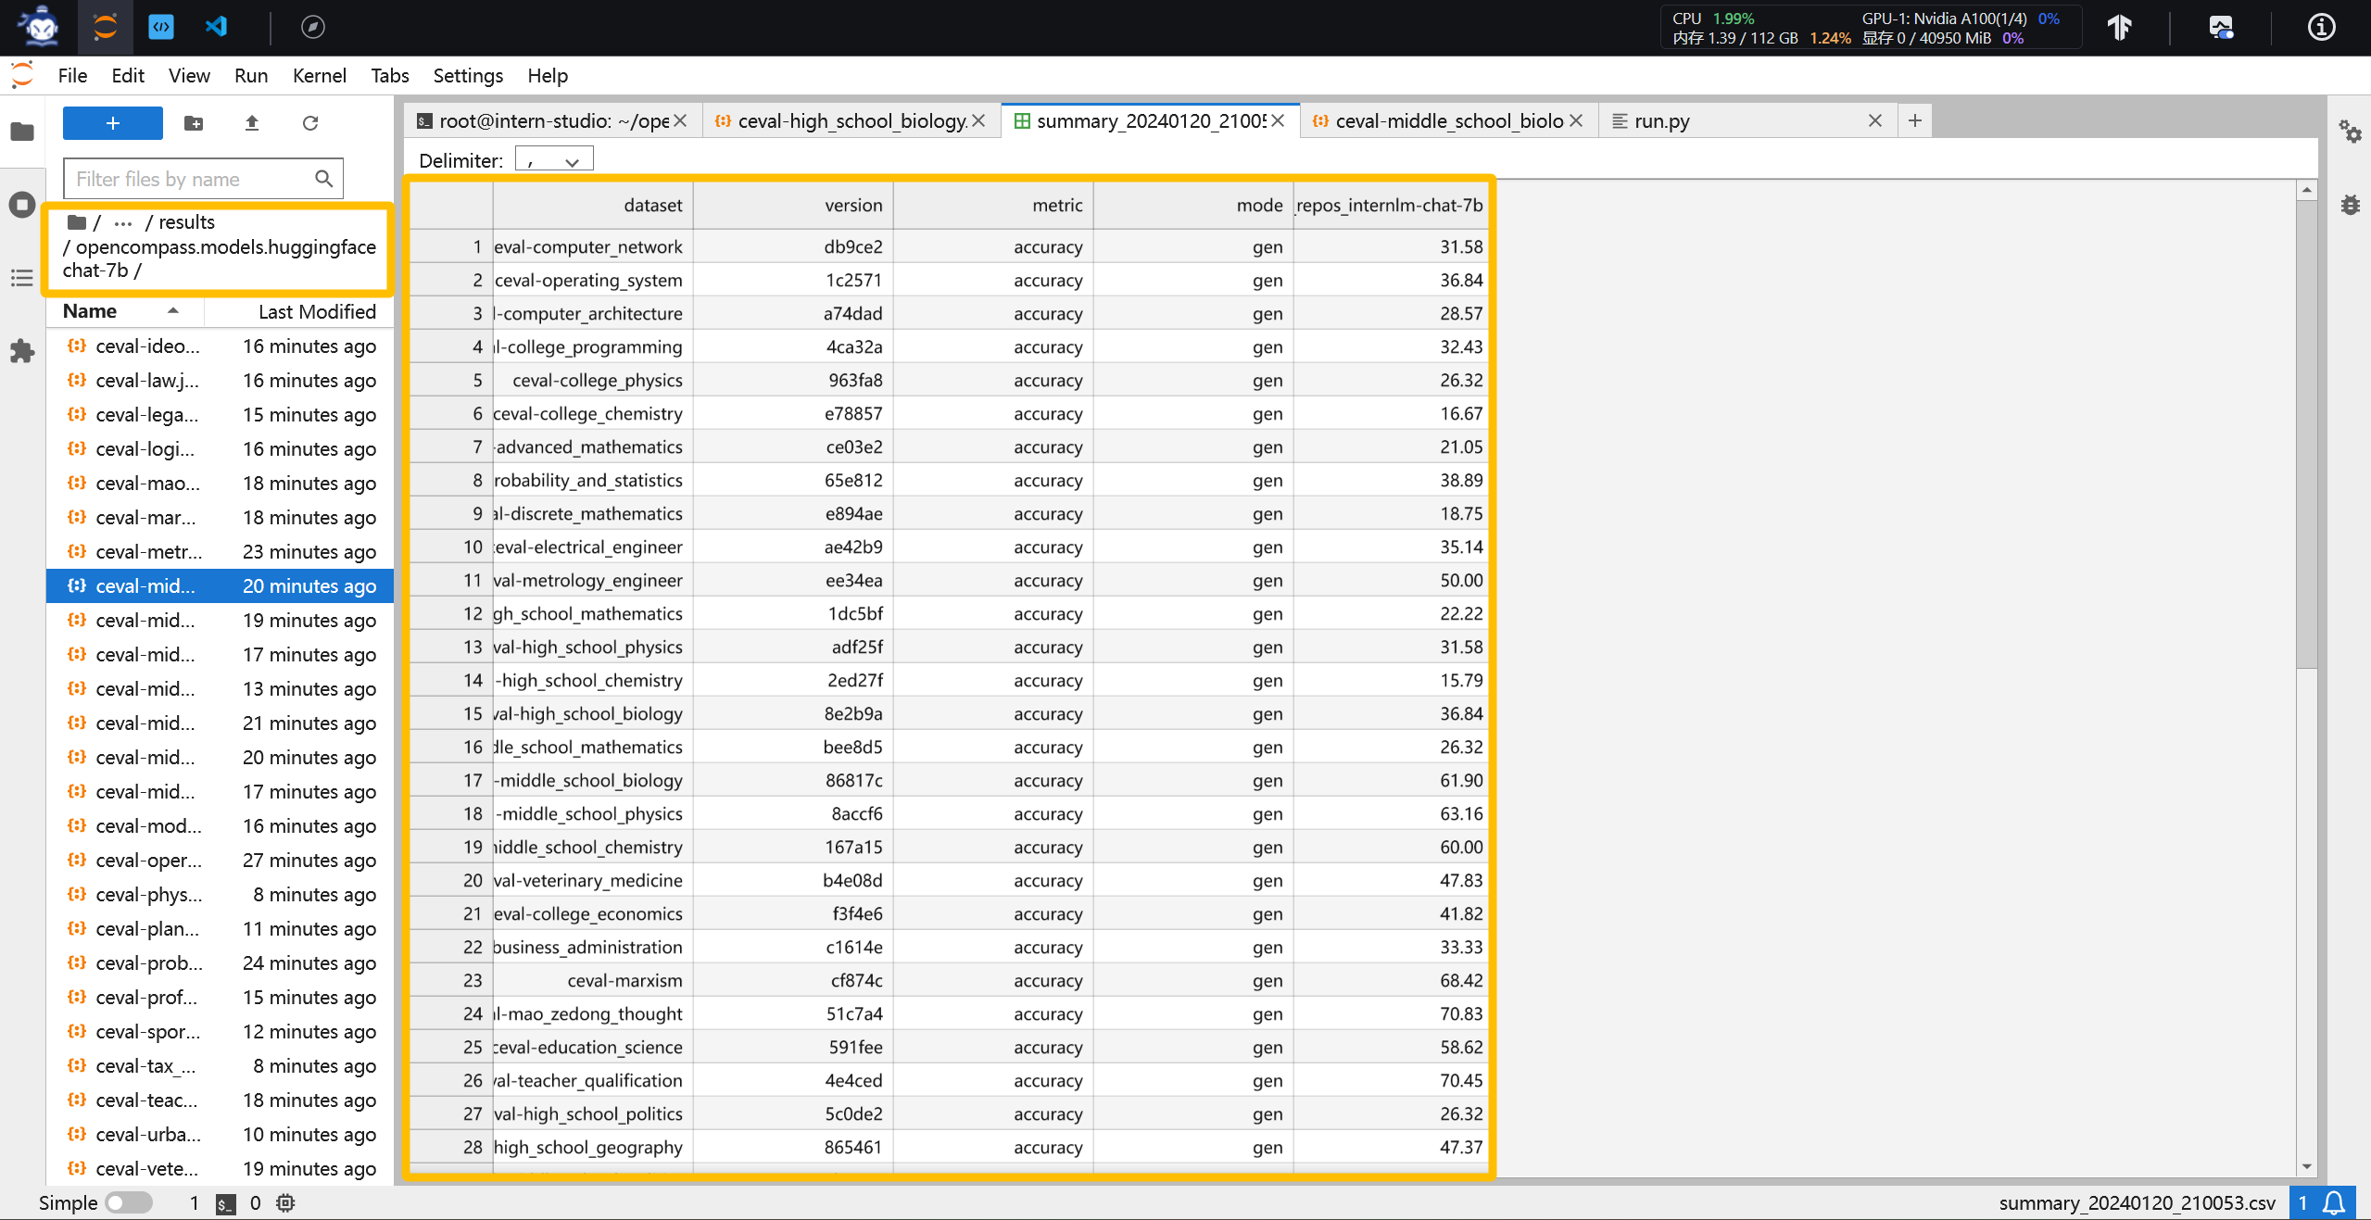Click the root folder icon in breadcrumb

77,222
